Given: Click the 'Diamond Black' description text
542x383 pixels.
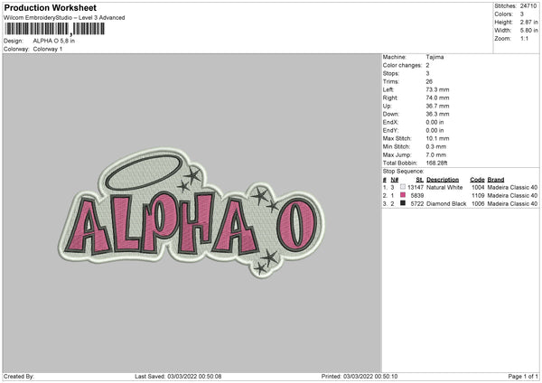Looking at the screenshot, I should (x=446, y=204).
